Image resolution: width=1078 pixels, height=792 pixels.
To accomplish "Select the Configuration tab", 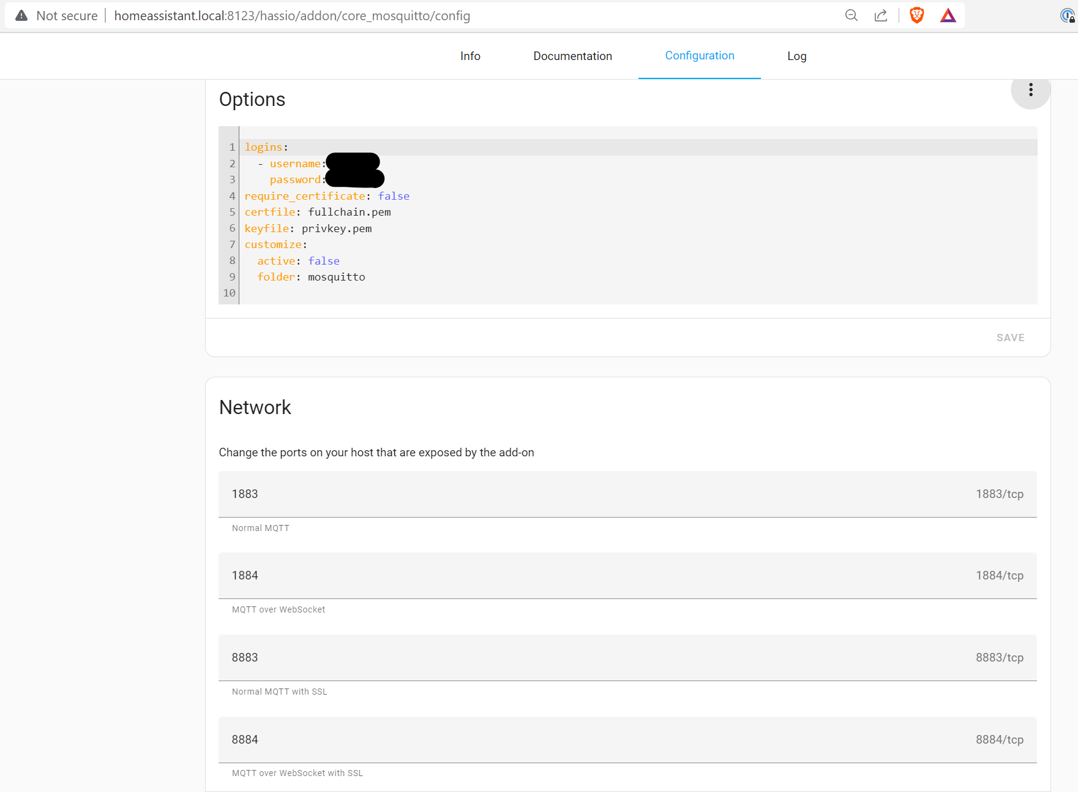I will tap(699, 56).
